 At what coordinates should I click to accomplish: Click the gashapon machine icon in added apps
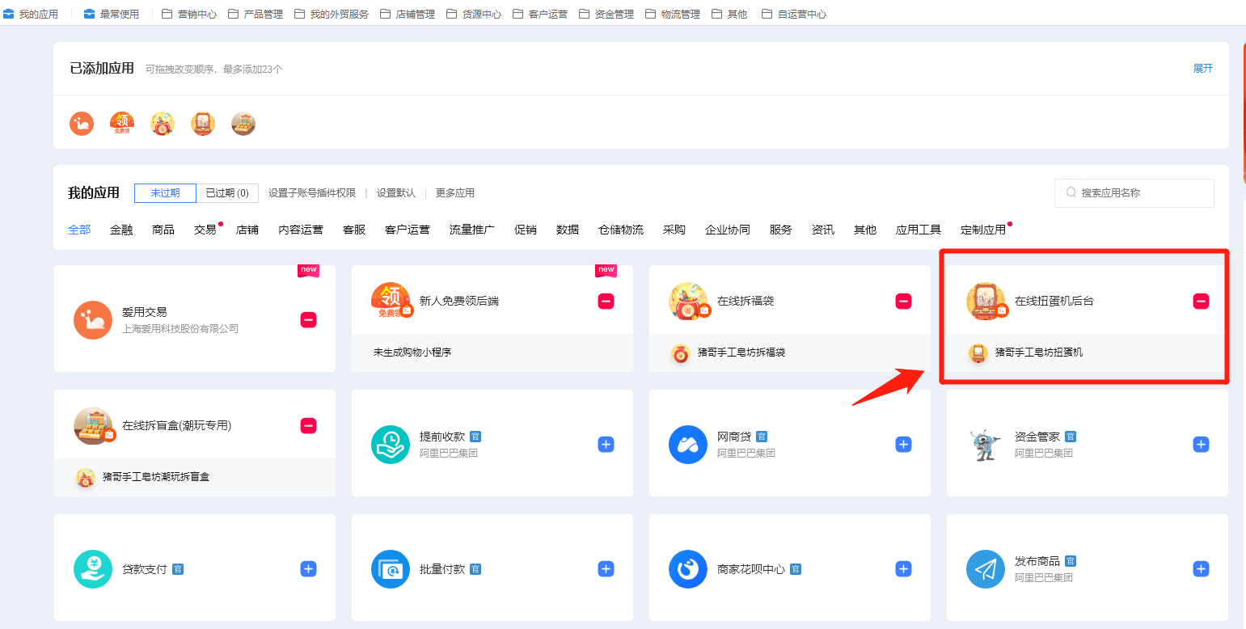[203, 124]
